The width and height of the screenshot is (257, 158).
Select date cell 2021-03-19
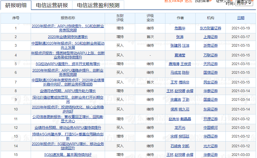(x=241, y=28)
